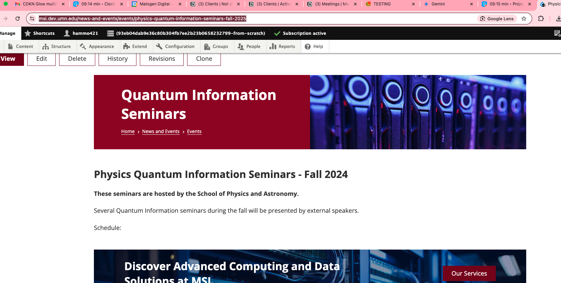Switch to the Revisions tab
This screenshot has height=283, width=561.
click(161, 59)
